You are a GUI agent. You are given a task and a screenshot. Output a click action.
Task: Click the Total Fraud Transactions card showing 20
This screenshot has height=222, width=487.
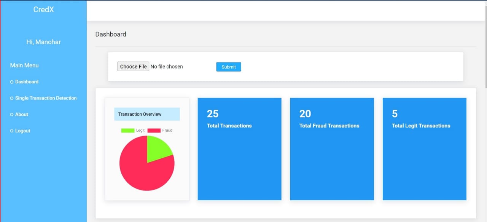coord(332,149)
